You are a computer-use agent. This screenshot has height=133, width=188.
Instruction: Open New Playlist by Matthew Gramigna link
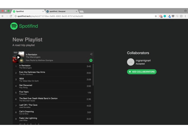click(x=39, y=60)
